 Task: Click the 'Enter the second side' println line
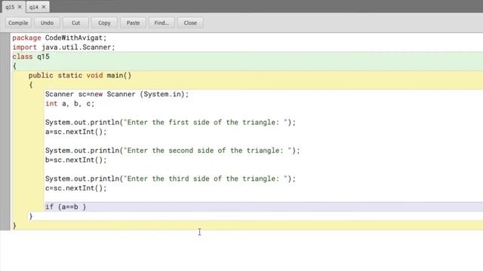click(x=173, y=151)
